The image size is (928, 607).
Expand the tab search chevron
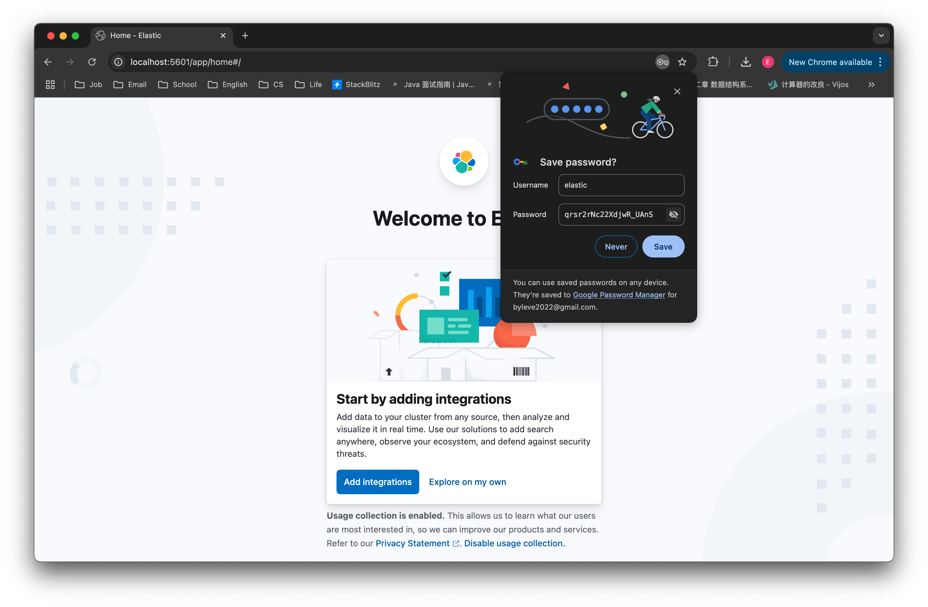881,36
